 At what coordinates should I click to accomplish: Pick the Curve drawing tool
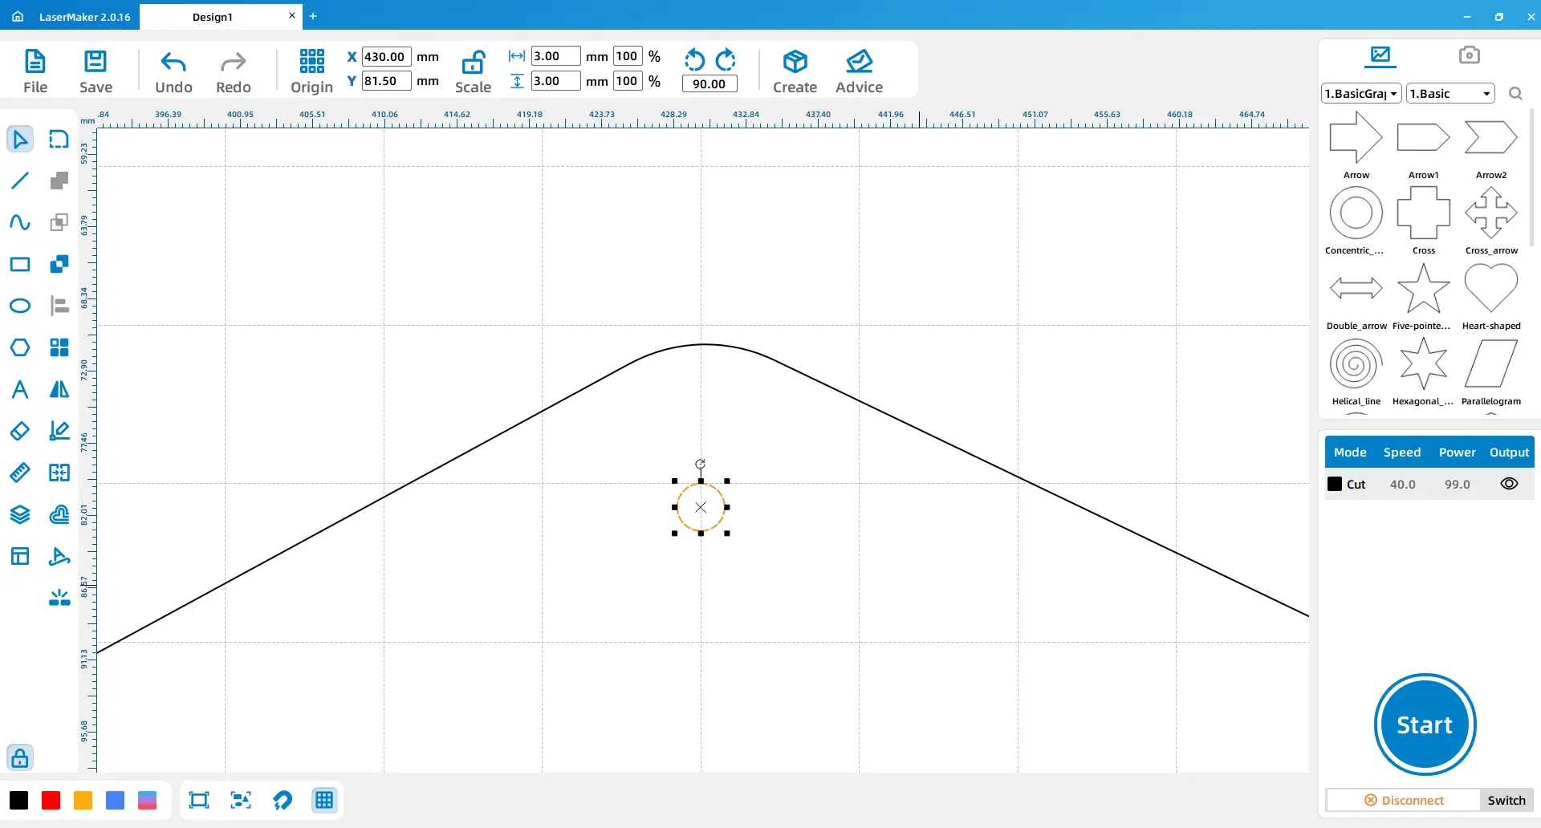tap(20, 222)
